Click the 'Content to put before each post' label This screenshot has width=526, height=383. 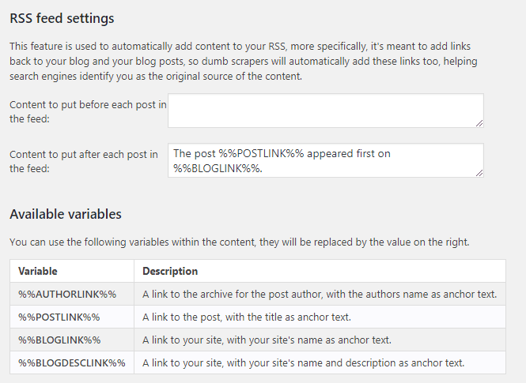point(87,111)
